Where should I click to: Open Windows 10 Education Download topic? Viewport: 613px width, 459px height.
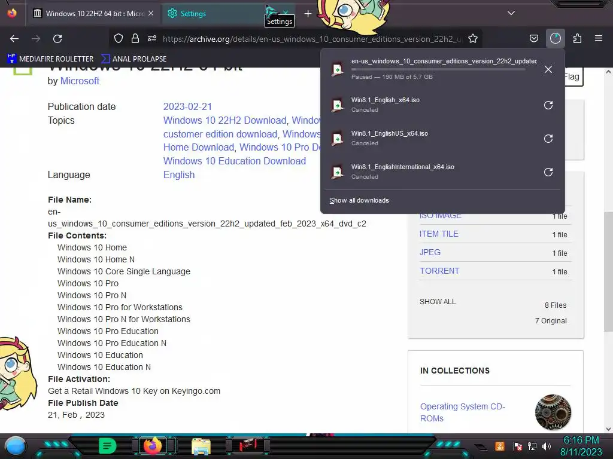(235, 161)
